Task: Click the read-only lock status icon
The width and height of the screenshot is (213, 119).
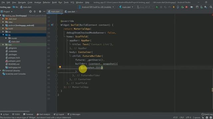Action: tap(203, 118)
